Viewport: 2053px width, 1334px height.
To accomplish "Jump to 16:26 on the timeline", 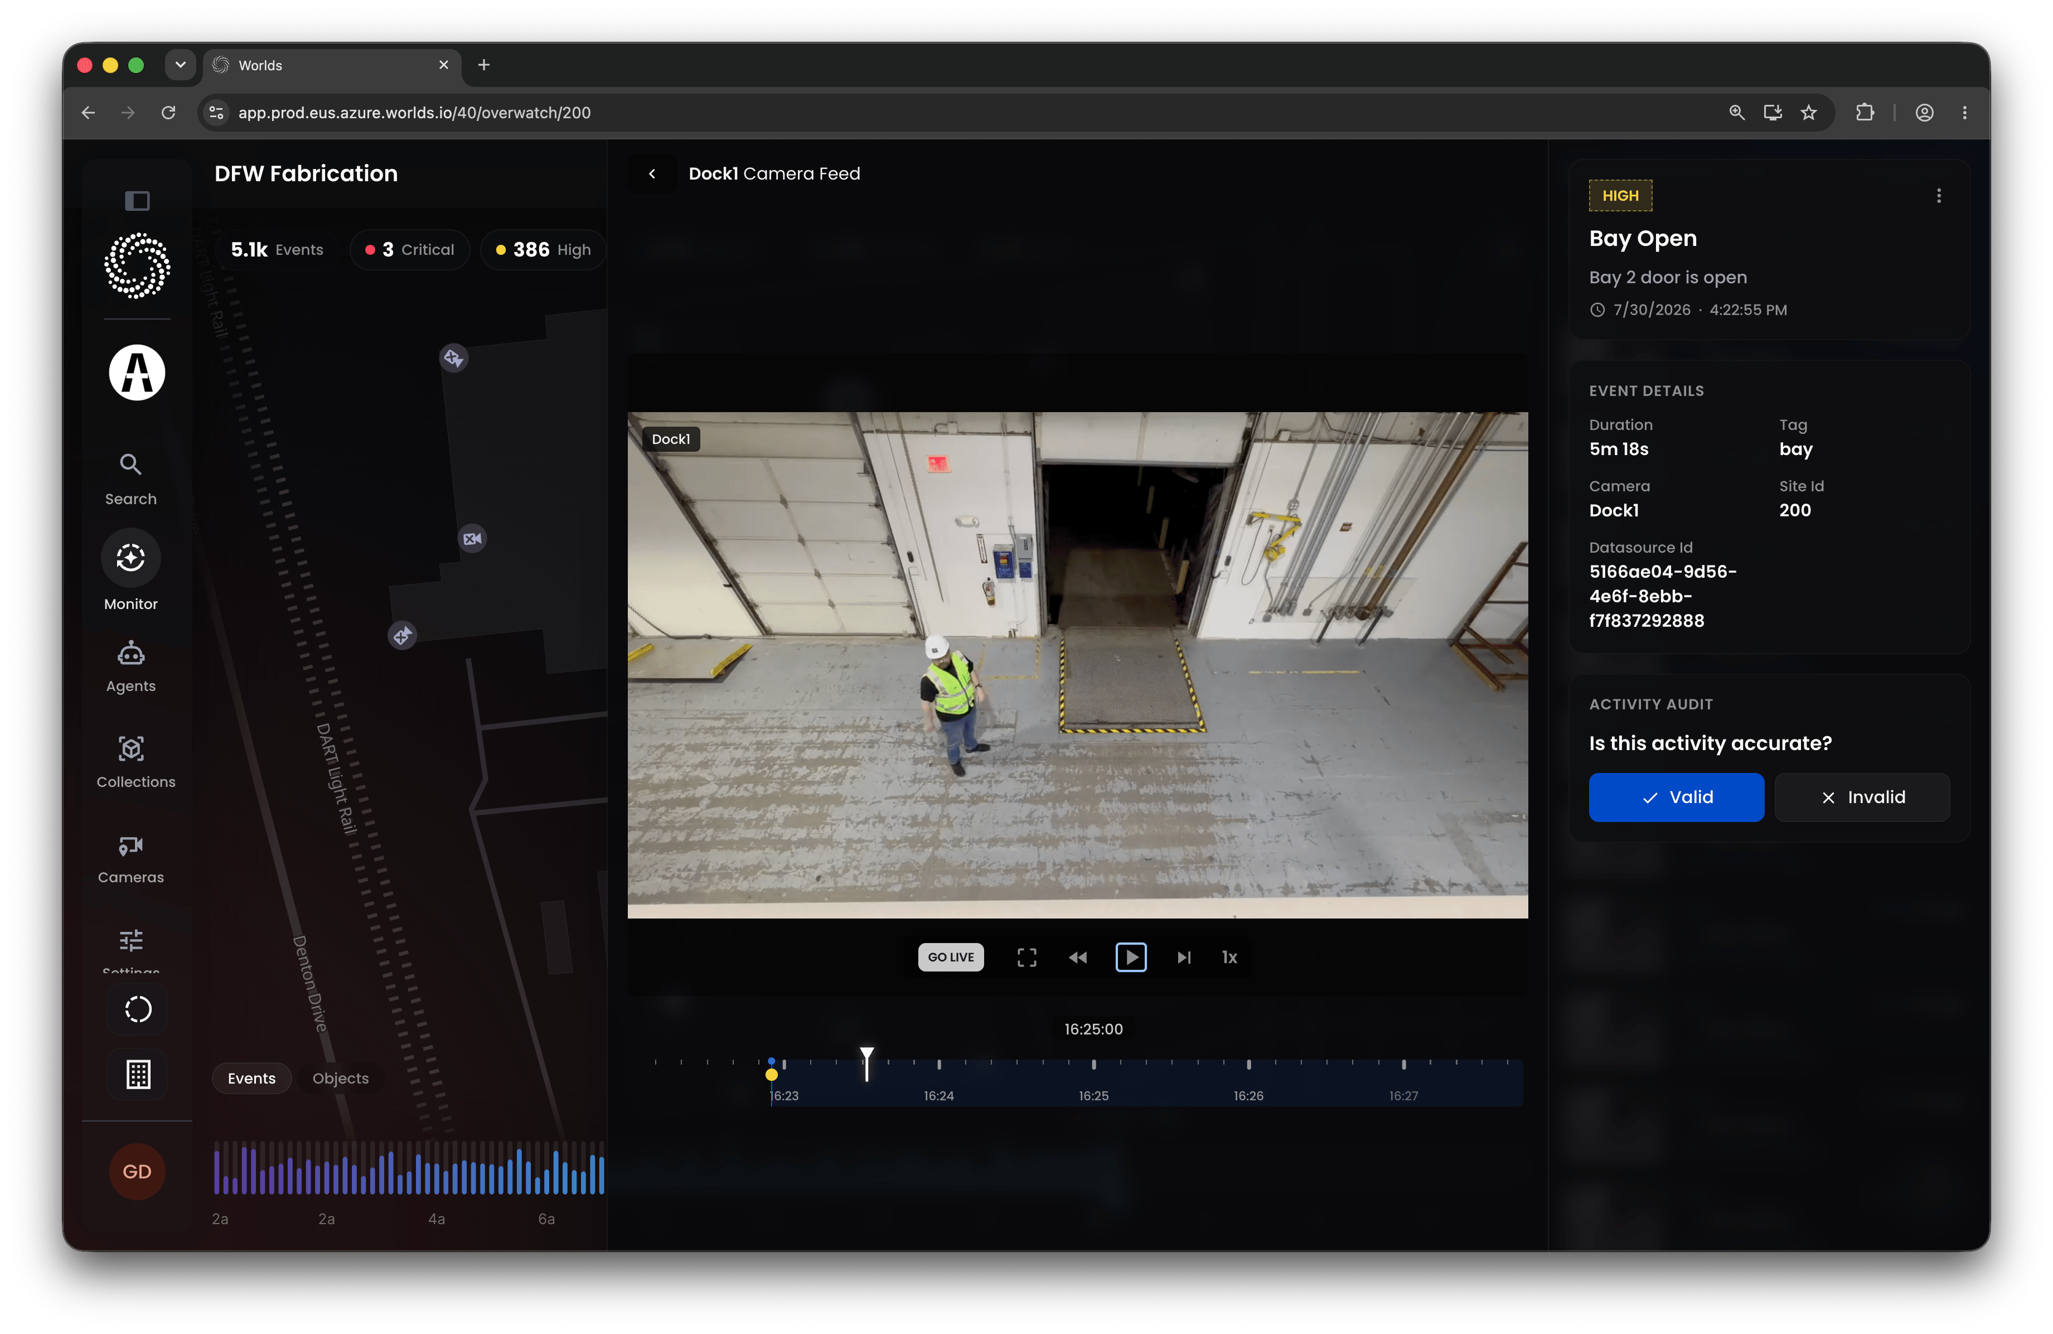I will point(1248,1096).
